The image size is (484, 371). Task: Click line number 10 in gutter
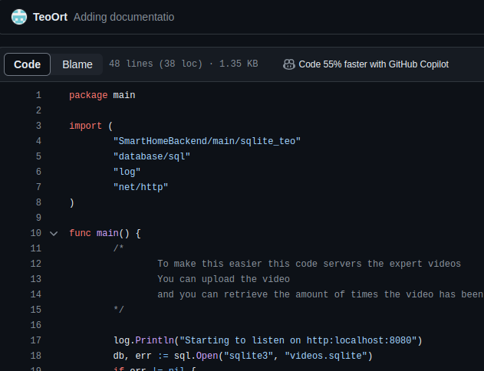pos(35,233)
